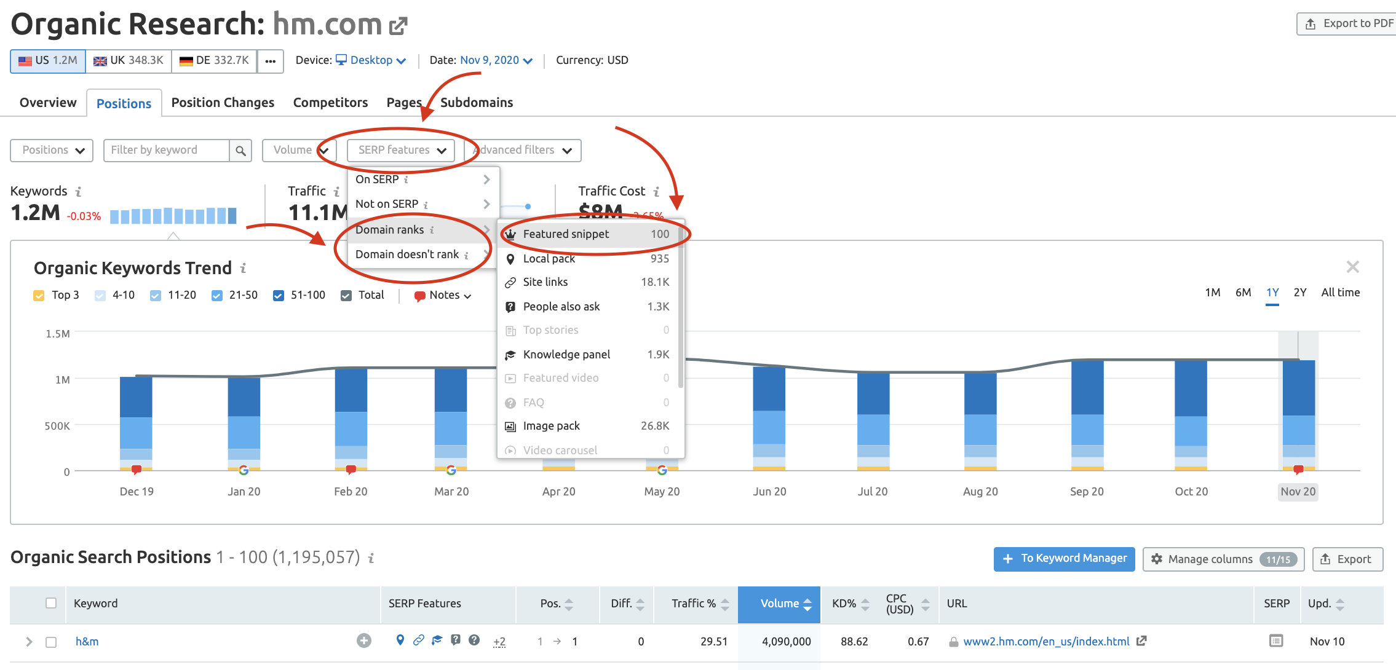Sort by Pos. column arrows
This screenshot has width=1396, height=670.
tap(569, 604)
